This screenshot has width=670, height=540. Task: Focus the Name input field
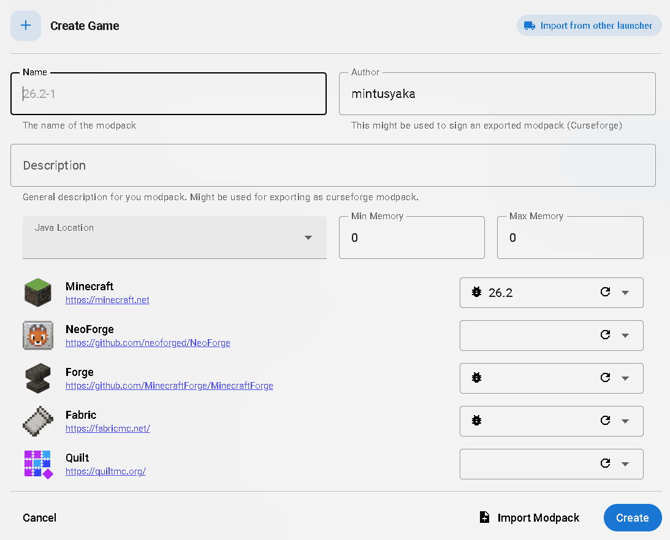tap(169, 94)
